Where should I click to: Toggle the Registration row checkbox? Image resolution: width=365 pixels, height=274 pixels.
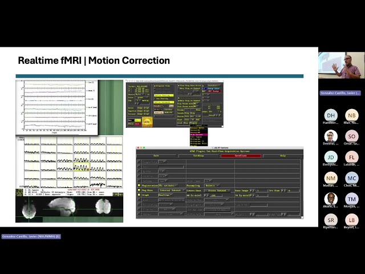pos(139,185)
